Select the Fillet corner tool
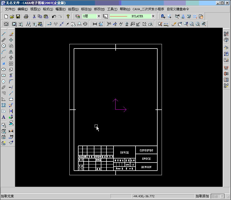Viewport: 231px width, 200px height. (x=11, y=81)
